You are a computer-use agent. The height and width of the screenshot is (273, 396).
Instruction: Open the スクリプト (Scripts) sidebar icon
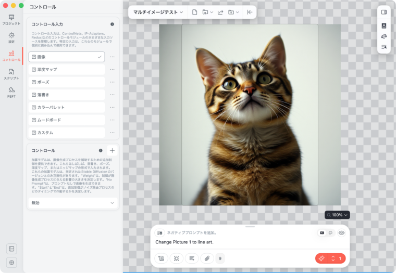click(11, 74)
